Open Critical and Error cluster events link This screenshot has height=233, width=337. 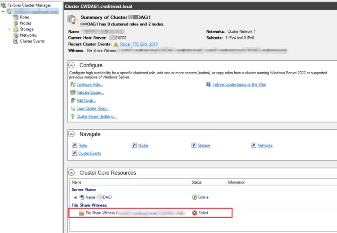pos(138,44)
